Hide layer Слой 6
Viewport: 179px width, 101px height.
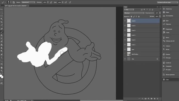[x=125, y=21]
